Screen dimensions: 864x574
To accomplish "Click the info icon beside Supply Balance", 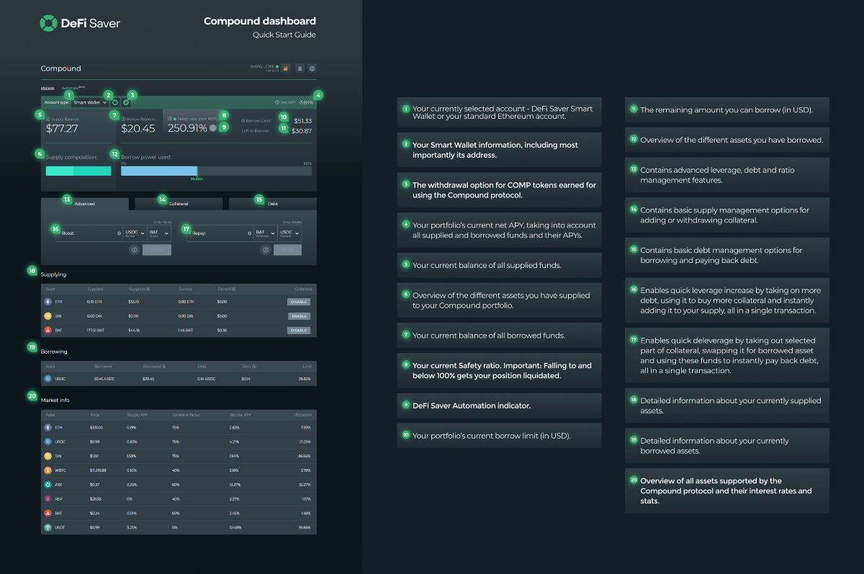I will [48, 118].
